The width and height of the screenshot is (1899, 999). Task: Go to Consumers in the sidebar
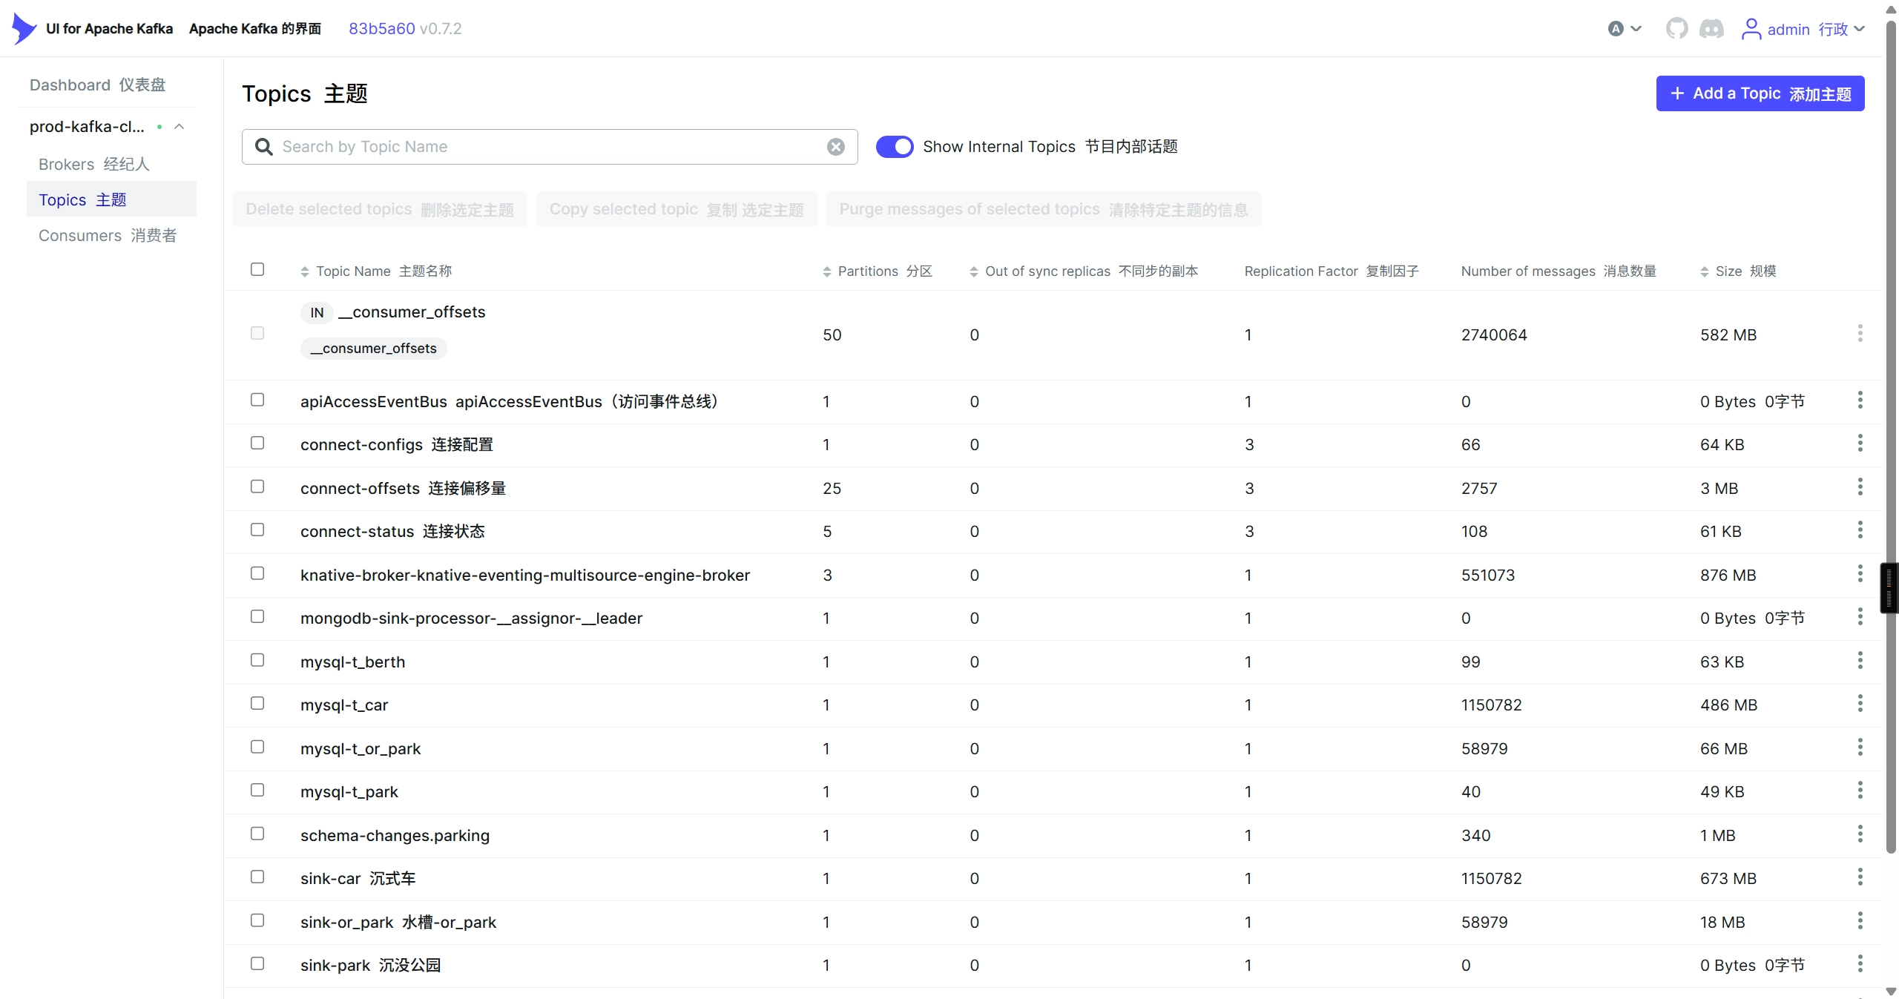[x=108, y=235]
